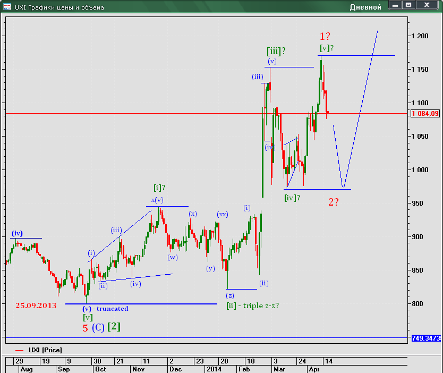Close the UXI chart window
Screen dimensions: 443x373
pos(427,5)
